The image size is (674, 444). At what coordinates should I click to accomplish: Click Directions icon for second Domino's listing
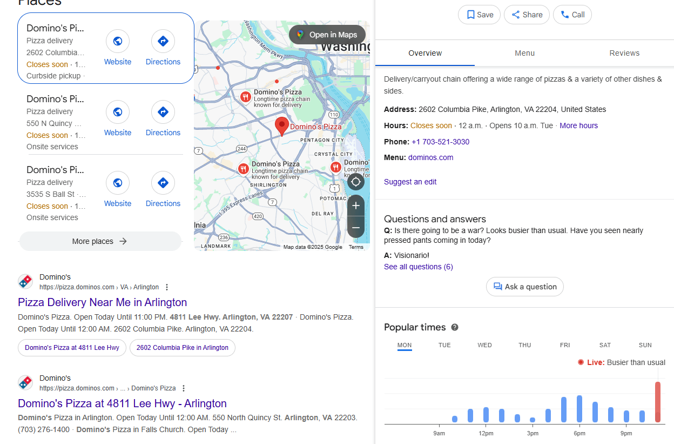[x=163, y=112]
